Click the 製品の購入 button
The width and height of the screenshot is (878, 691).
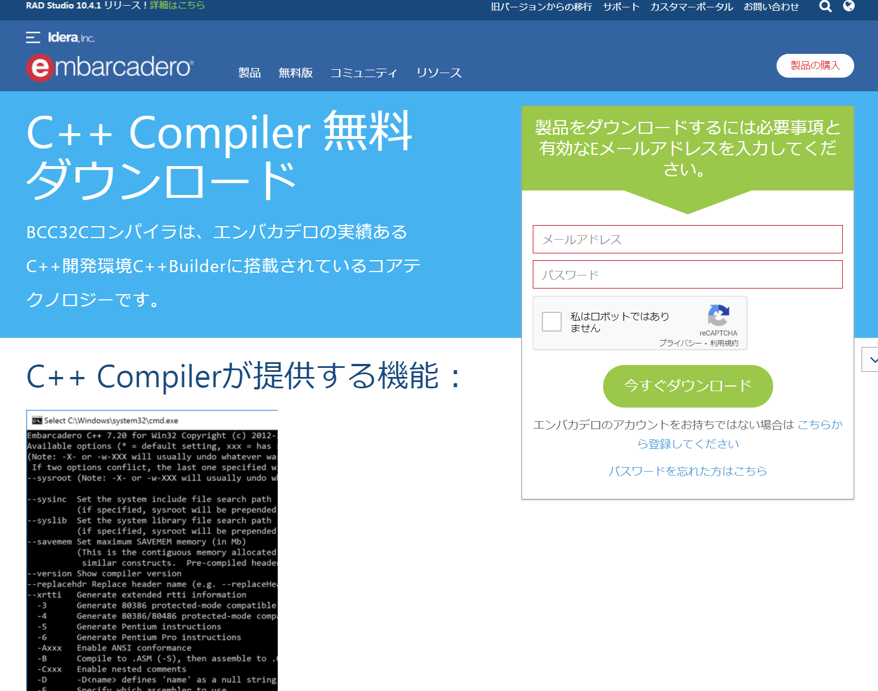(x=815, y=65)
